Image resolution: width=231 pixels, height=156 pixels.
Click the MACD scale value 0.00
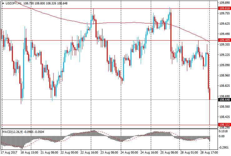(222, 136)
